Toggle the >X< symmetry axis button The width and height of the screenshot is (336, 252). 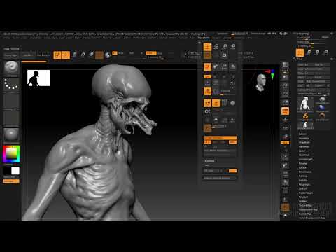[207, 142]
